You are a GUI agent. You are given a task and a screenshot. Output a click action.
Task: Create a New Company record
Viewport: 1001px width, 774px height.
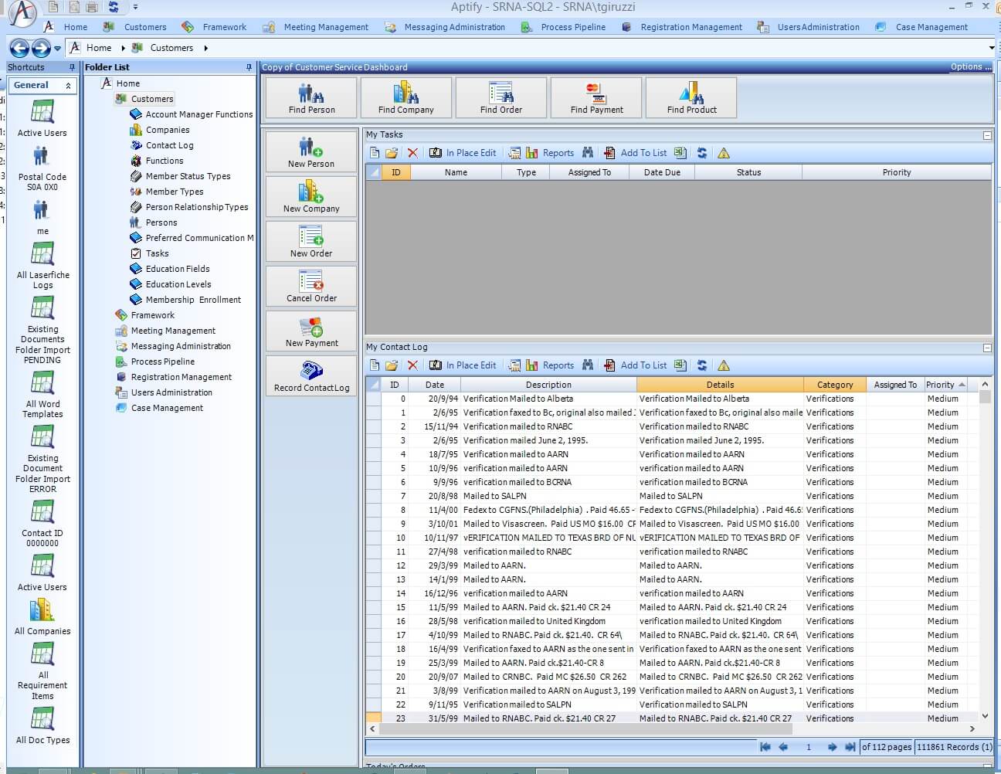coord(311,196)
